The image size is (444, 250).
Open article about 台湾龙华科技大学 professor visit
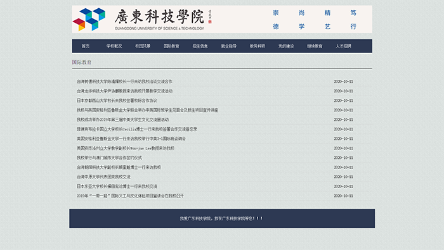[124, 91]
